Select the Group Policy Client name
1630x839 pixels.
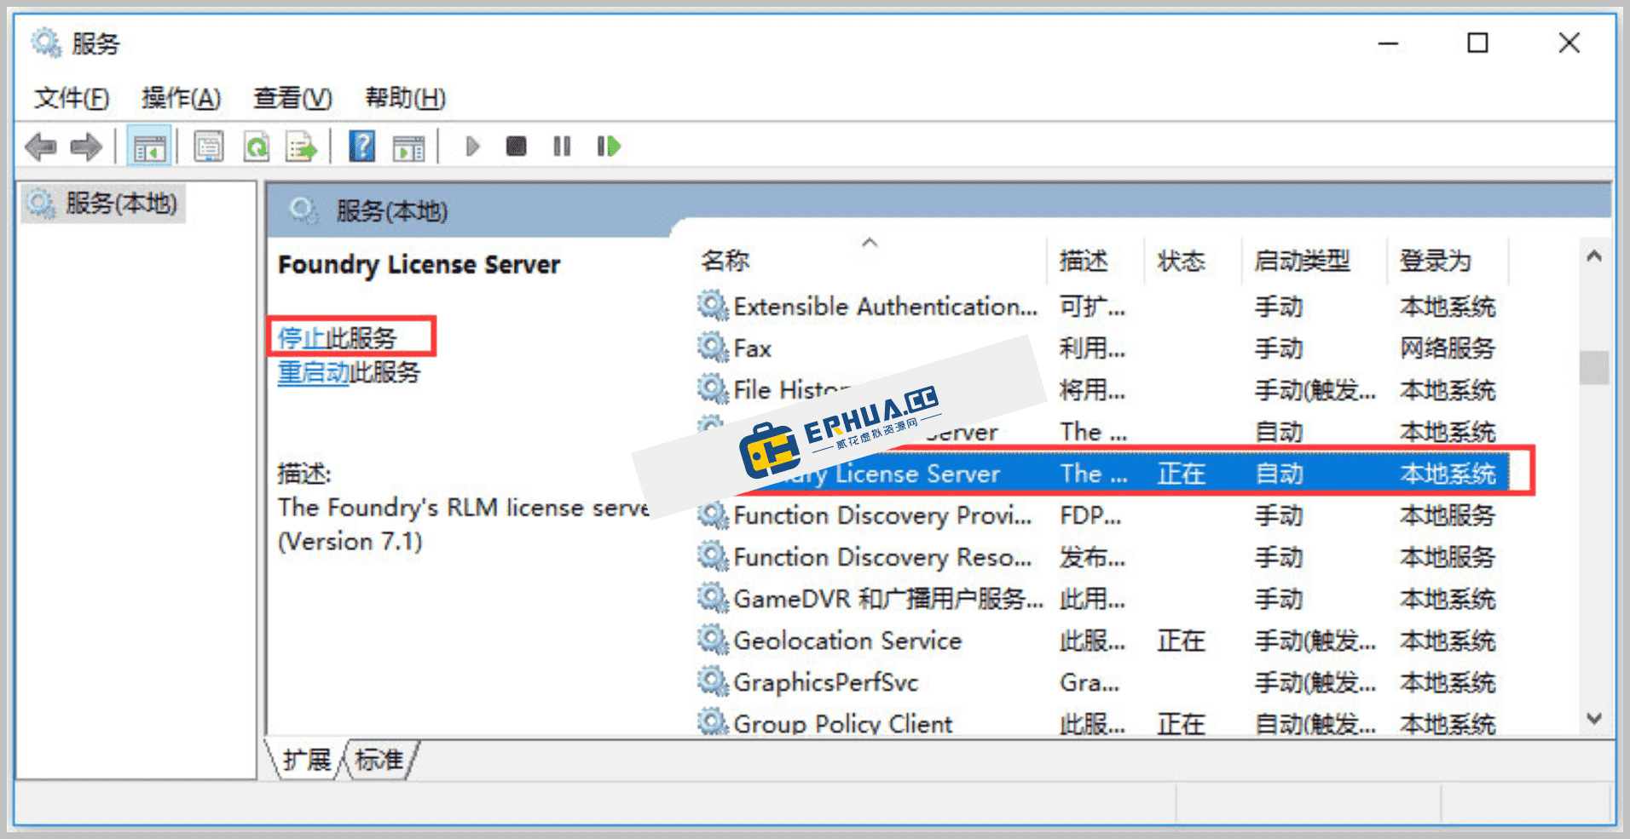pyautogui.click(x=842, y=723)
